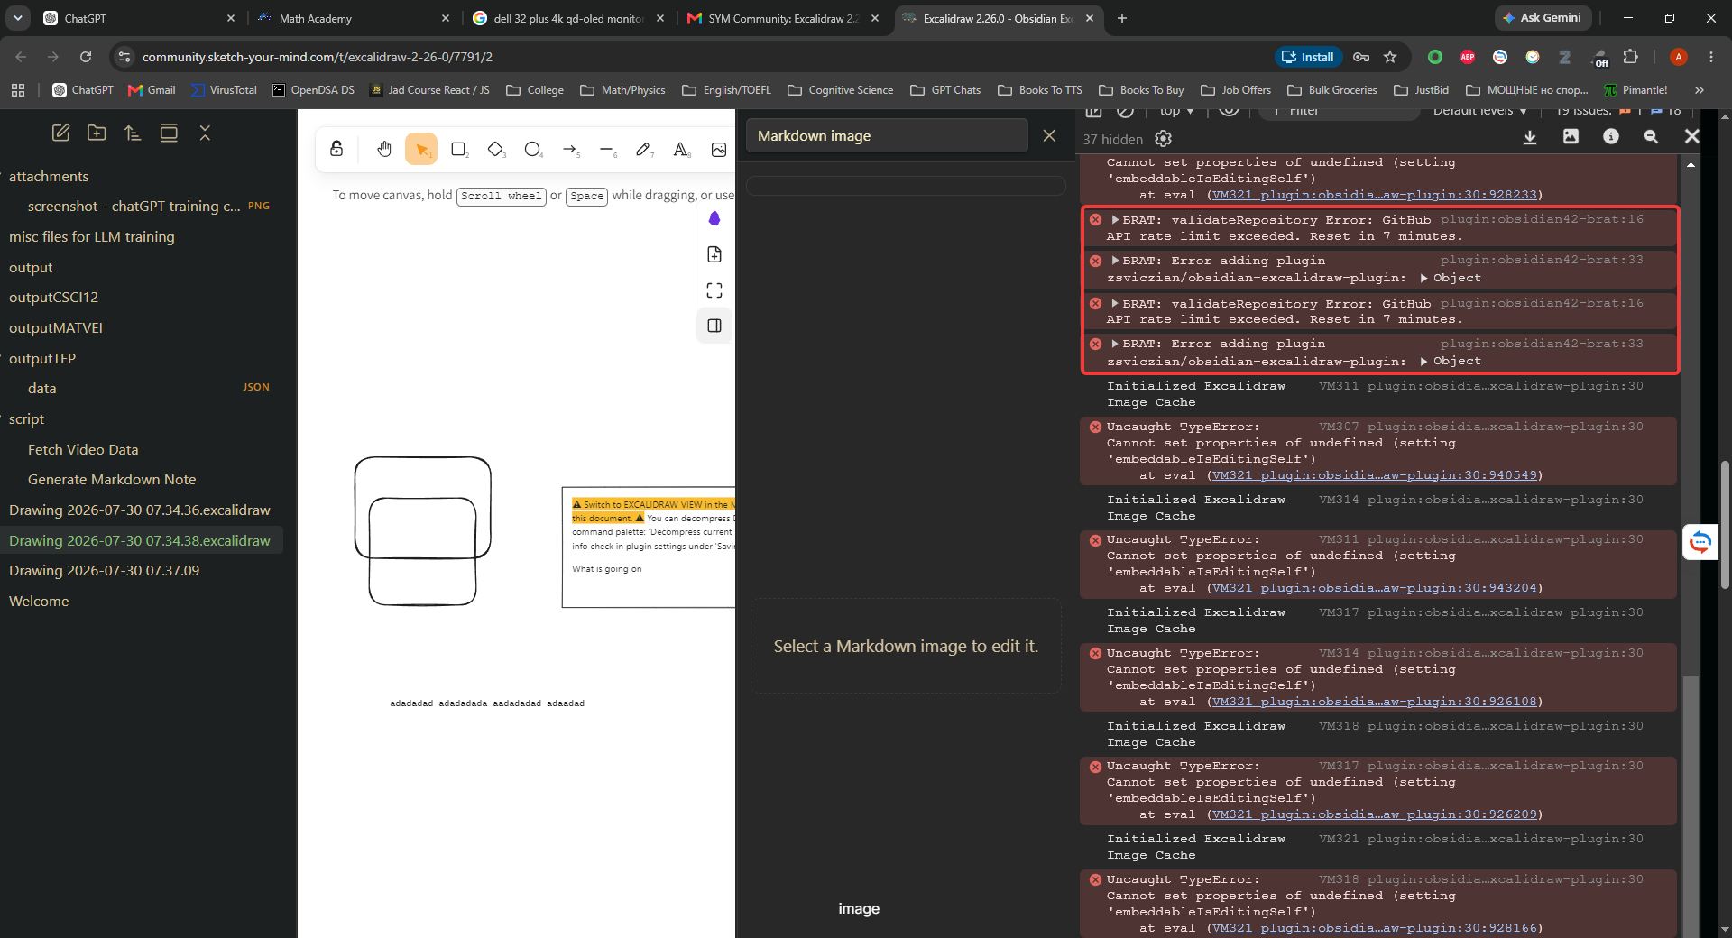Open console settings gear icon
The width and height of the screenshot is (1732, 938).
click(x=1164, y=139)
